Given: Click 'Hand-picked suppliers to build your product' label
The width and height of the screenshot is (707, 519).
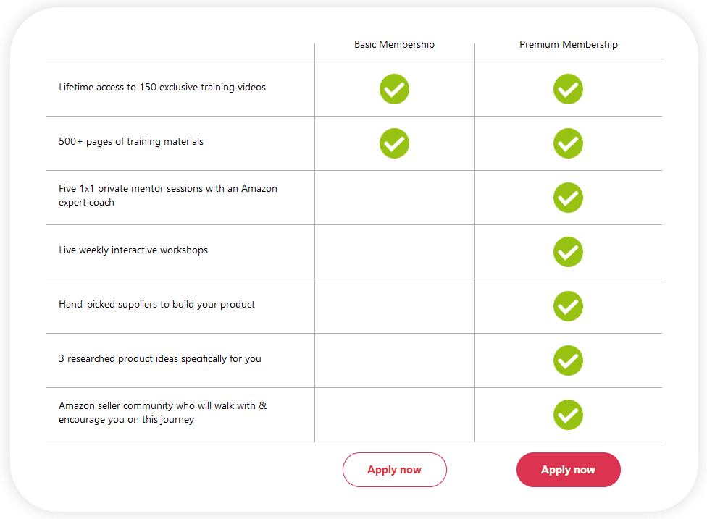Looking at the screenshot, I should 157,304.
